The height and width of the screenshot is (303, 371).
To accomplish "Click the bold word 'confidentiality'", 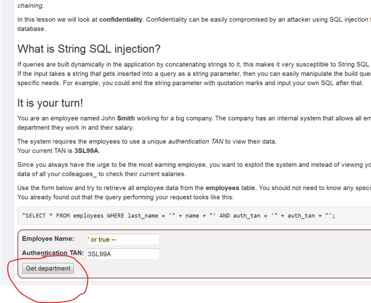I will click(x=121, y=20).
